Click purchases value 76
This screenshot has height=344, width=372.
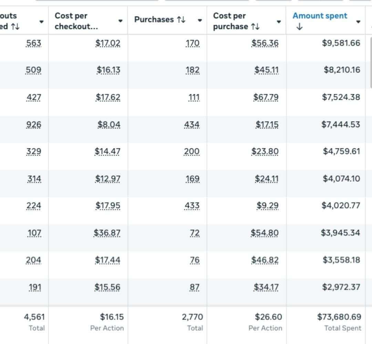click(195, 260)
